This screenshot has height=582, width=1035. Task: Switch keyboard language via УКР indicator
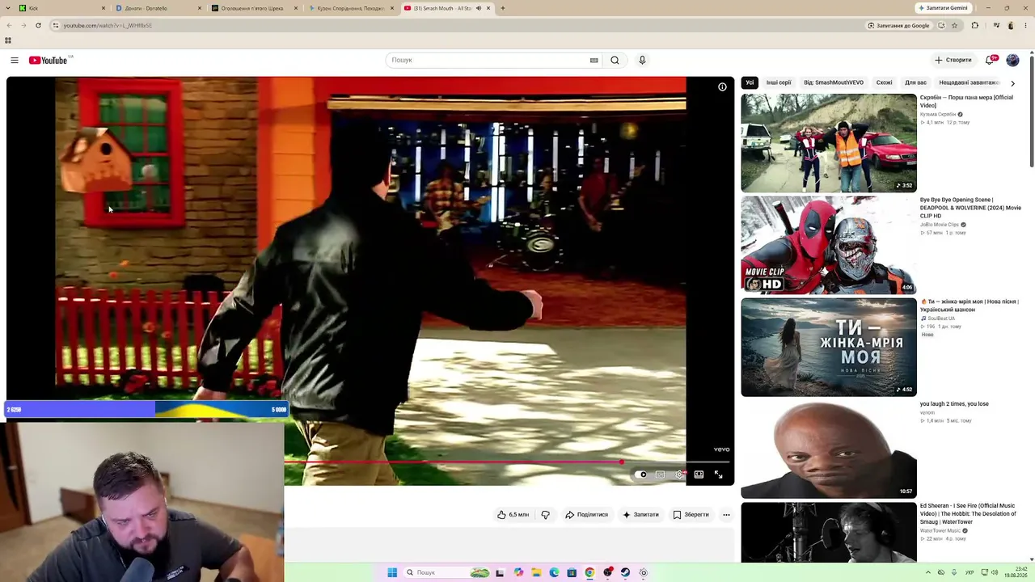970,572
